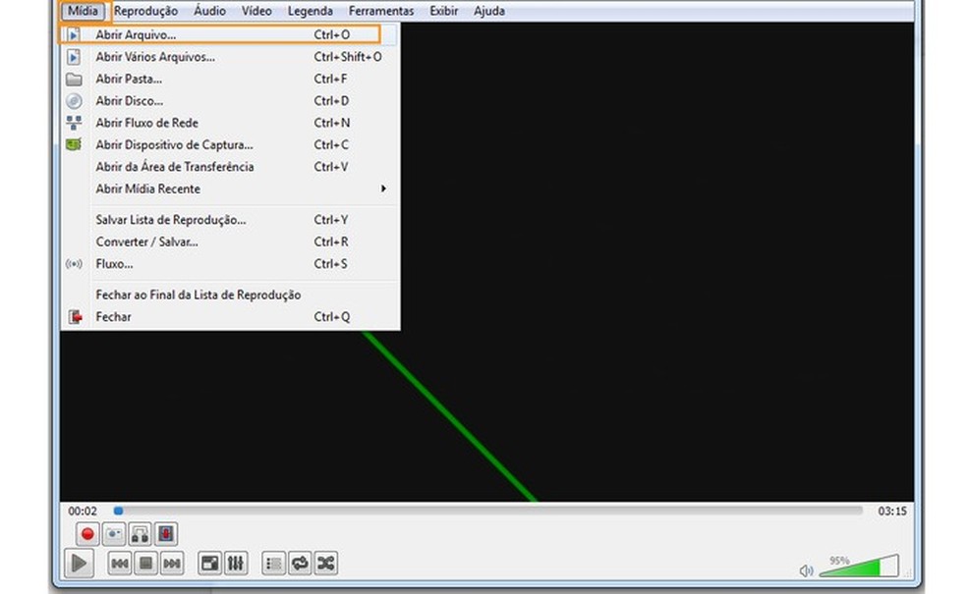967x594 pixels.
Task: Show the playlist view
Action: [x=272, y=564]
